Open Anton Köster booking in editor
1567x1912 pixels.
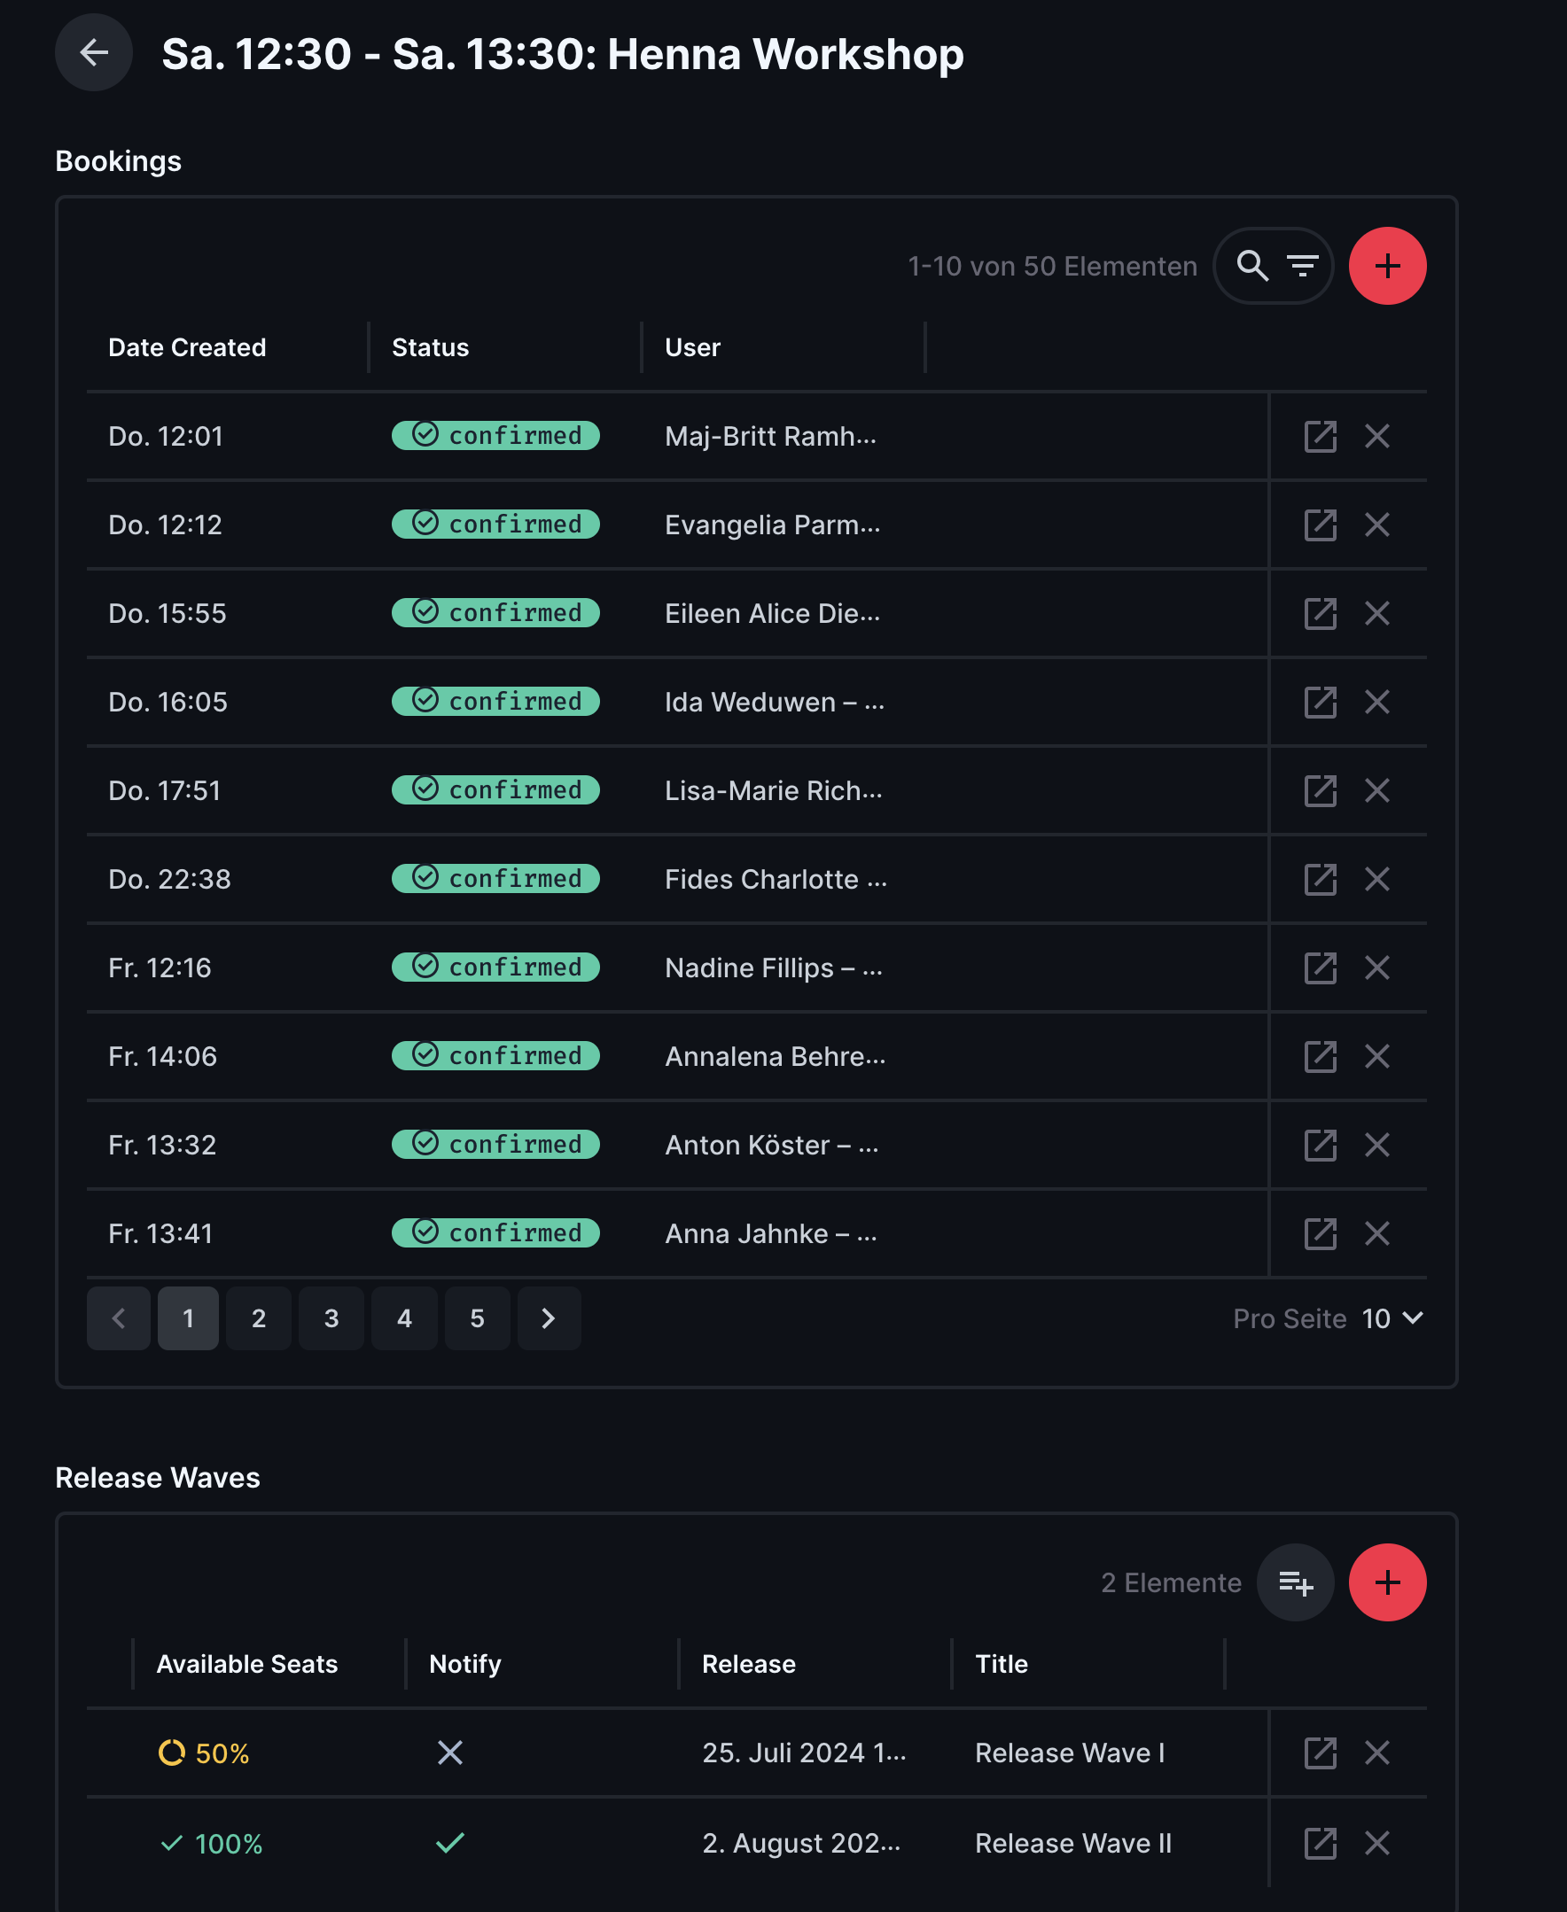[x=1320, y=1145]
